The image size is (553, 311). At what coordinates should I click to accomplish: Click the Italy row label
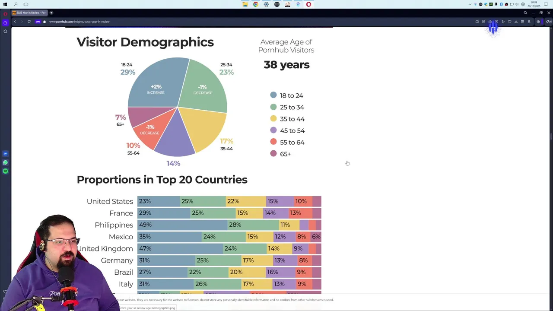click(x=126, y=284)
